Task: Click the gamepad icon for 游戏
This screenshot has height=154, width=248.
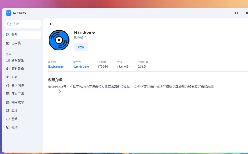Action: 7,119
